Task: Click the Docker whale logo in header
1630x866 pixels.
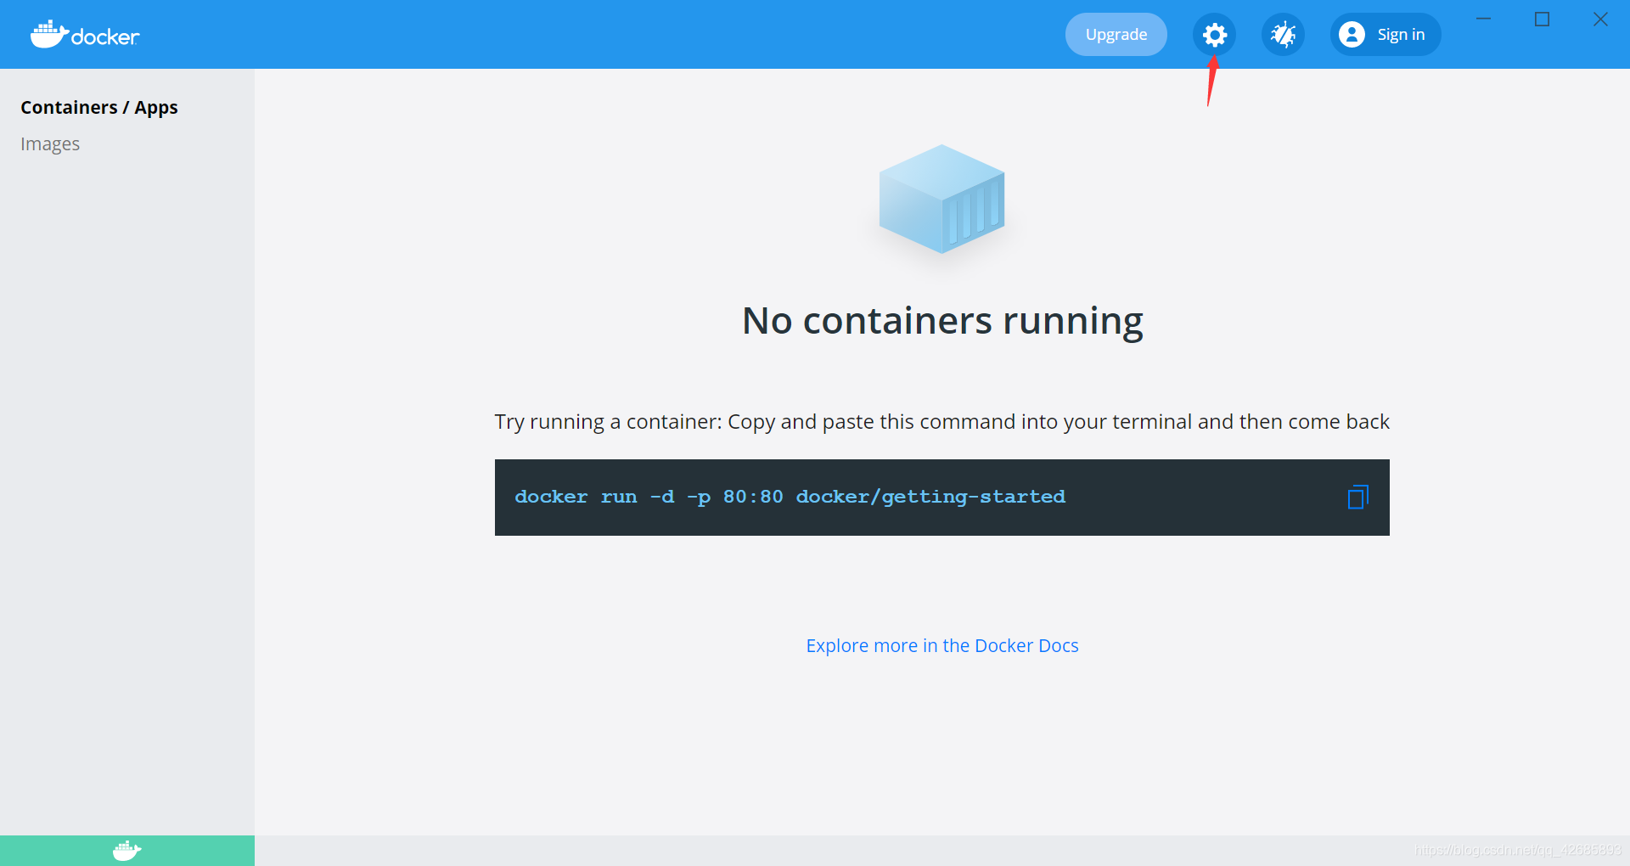Action: point(85,35)
